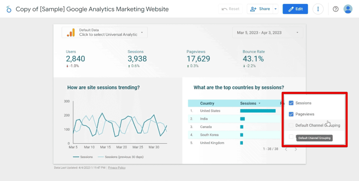Viewport: 359px width, 181px height.
Task: Click the Edit button
Action: 295,9
